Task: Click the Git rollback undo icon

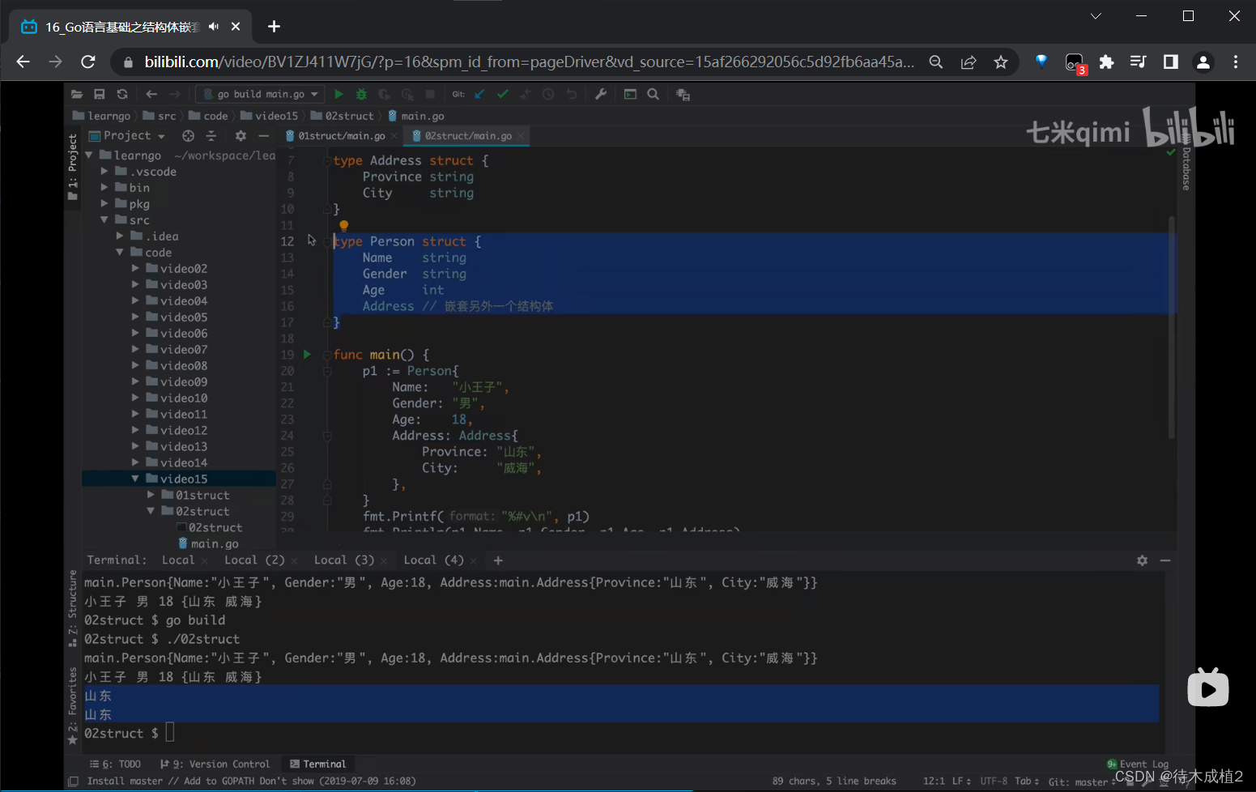Action: click(x=572, y=95)
